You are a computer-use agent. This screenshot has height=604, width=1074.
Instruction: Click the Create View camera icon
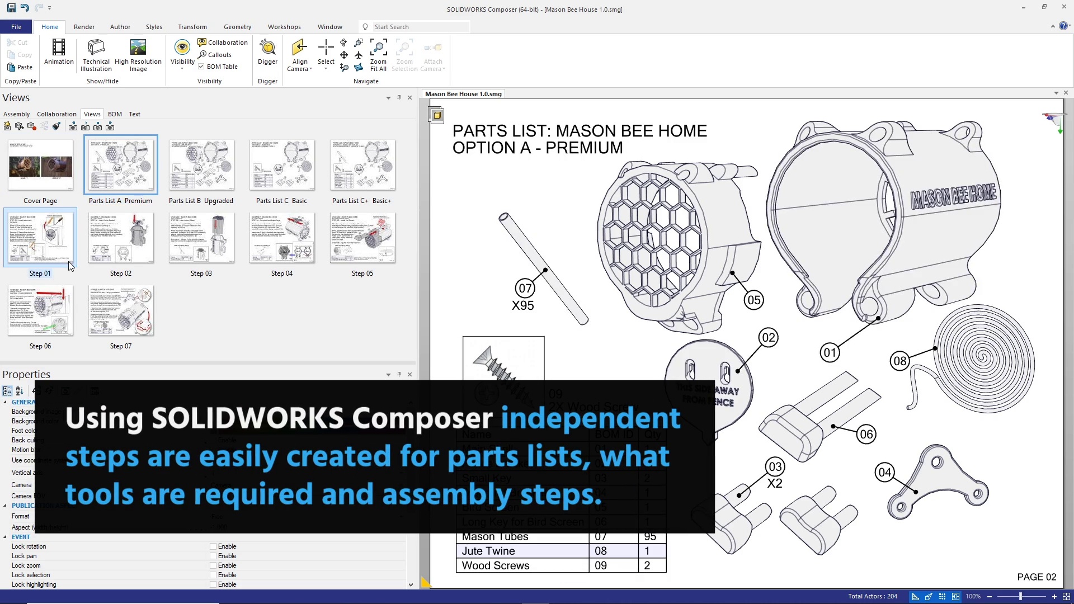[x=7, y=126]
